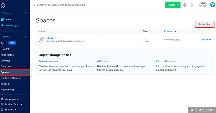Open the Product Docs link
Image resolution: width=216 pixels, height=113 pixels.
[x=12, y=104]
